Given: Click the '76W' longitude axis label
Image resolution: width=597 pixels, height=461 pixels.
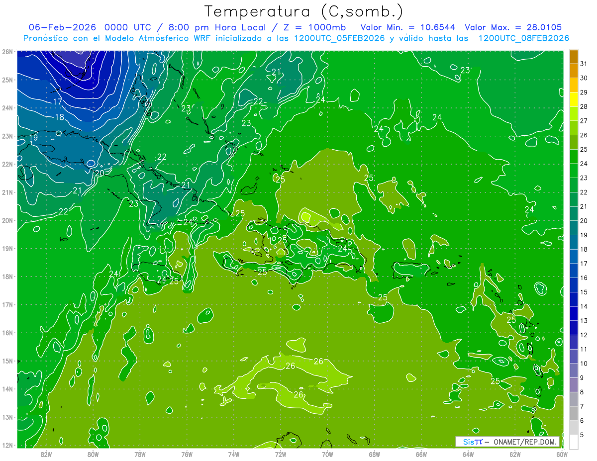Looking at the screenshot, I should pos(187,454).
